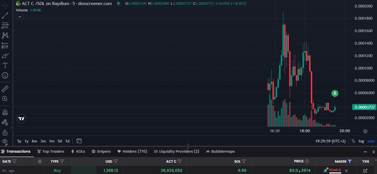This screenshot has height=174, width=377.
Task: Use the chart panel resize handle arrows
Action: [x=188, y=146]
